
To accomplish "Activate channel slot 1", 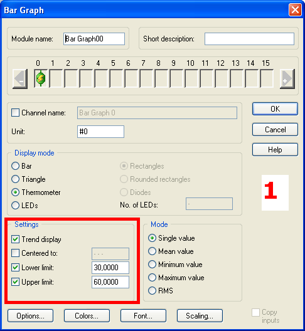I will click(x=56, y=78).
